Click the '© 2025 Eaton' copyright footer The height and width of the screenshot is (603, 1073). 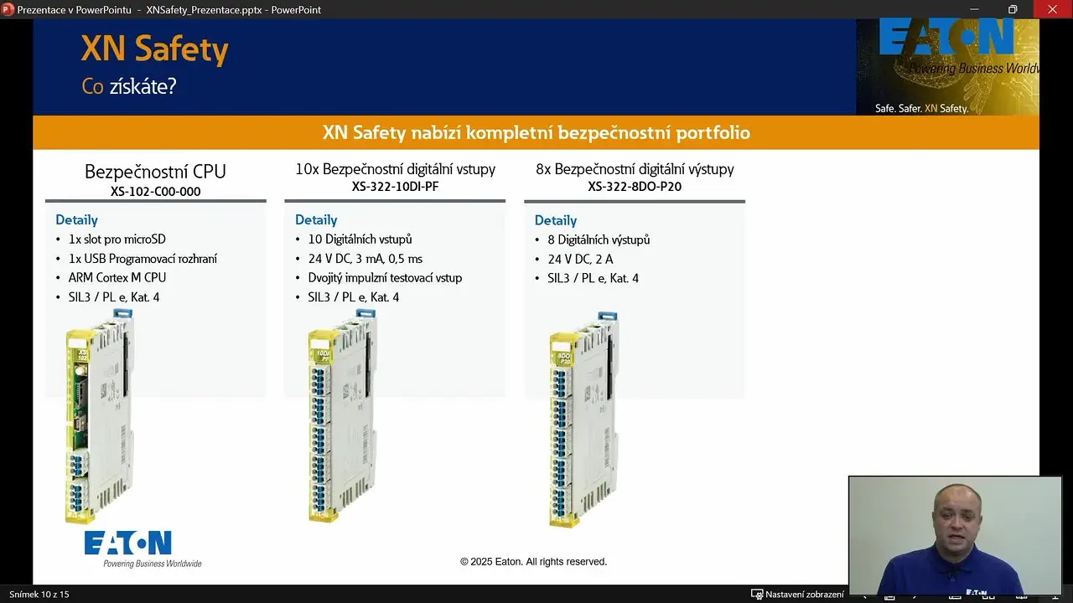(533, 562)
